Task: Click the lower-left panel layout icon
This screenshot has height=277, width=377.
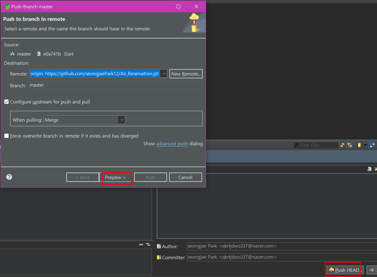Action: [x=148, y=244]
